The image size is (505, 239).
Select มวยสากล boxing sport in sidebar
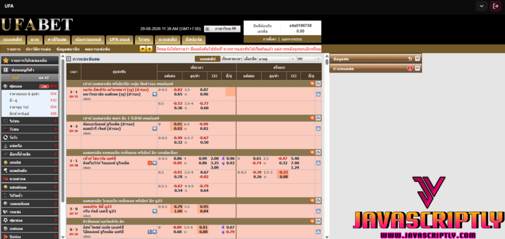point(30,179)
